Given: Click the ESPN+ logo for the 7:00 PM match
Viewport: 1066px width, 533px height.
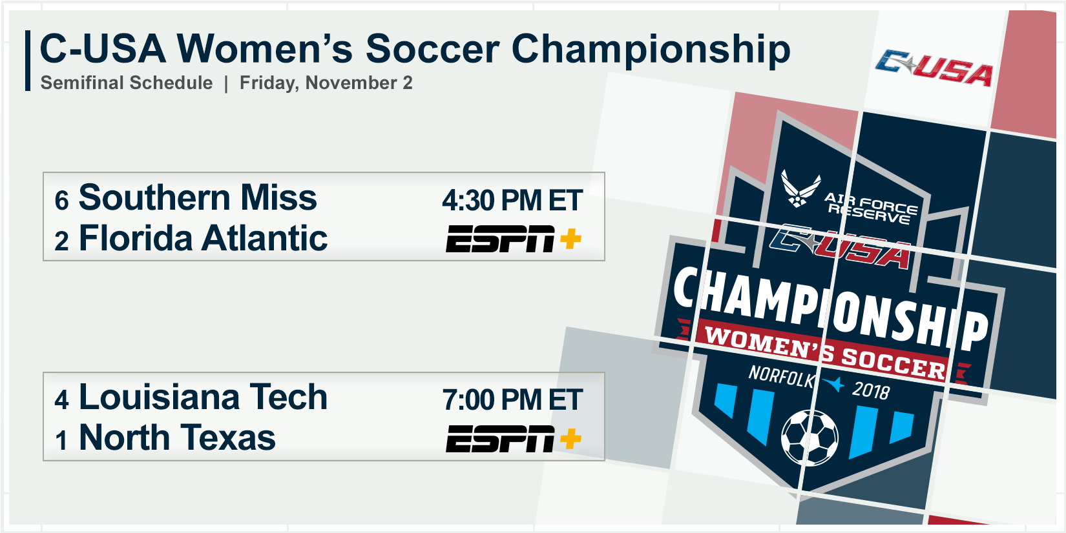Looking at the screenshot, I should point(514,439).
